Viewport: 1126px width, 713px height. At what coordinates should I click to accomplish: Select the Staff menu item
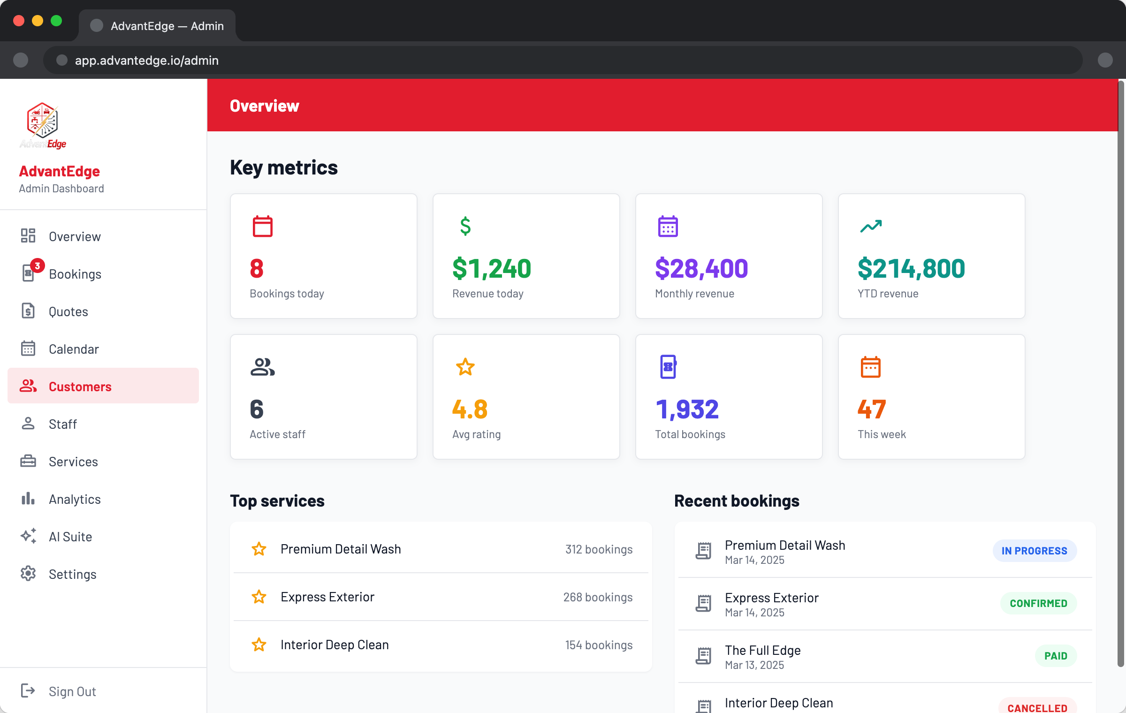[103, 424]
